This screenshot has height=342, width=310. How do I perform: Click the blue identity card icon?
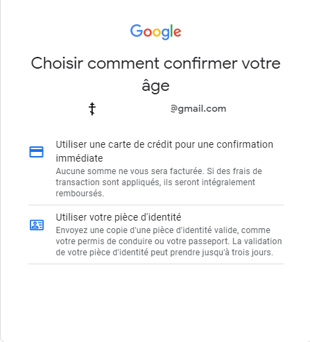[37, 225]
